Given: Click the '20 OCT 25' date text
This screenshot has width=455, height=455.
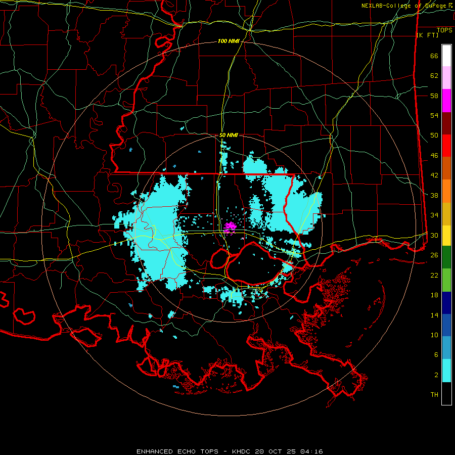Looking at the screenshot, I should pos(276,451).
